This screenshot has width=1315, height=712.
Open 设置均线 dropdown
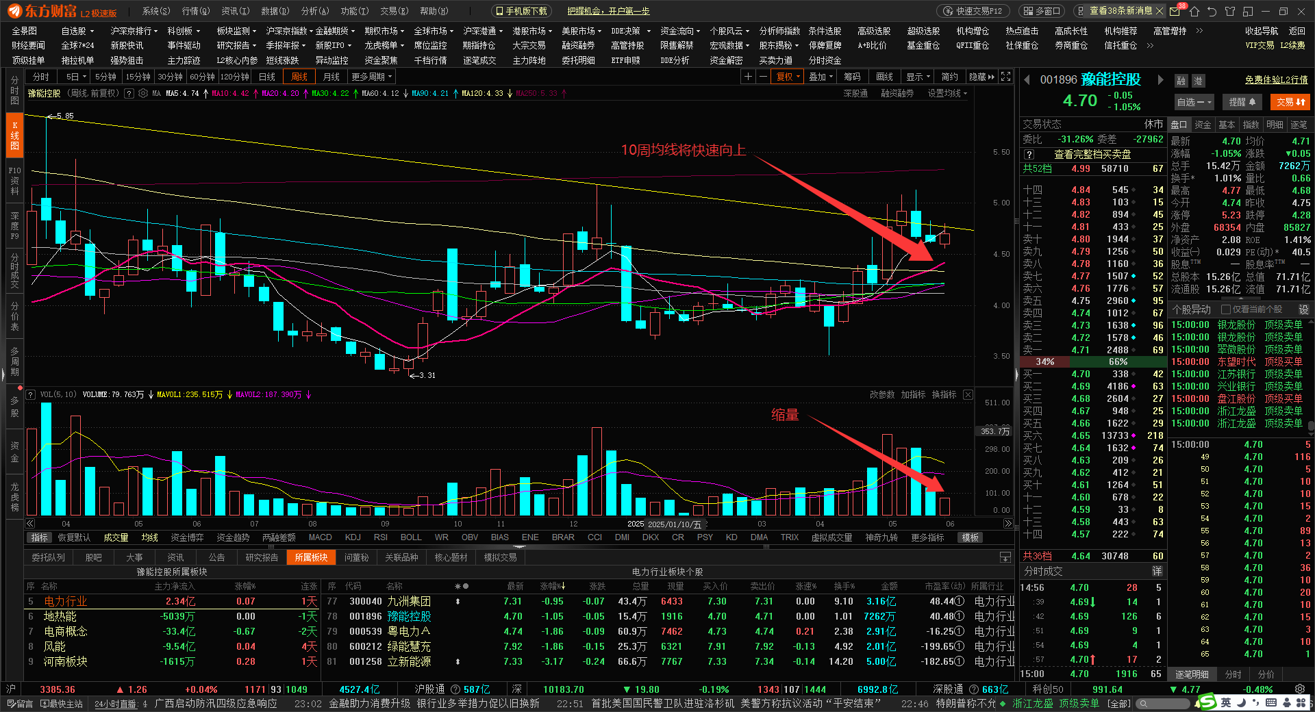(x=947, y=93)
